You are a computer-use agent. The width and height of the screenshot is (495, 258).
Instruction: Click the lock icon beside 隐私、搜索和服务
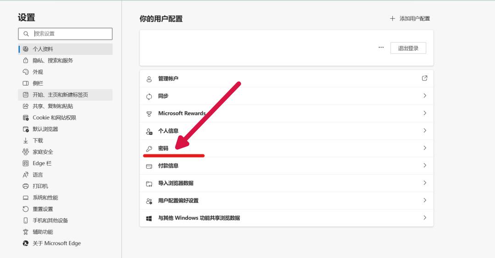point(26,60)
